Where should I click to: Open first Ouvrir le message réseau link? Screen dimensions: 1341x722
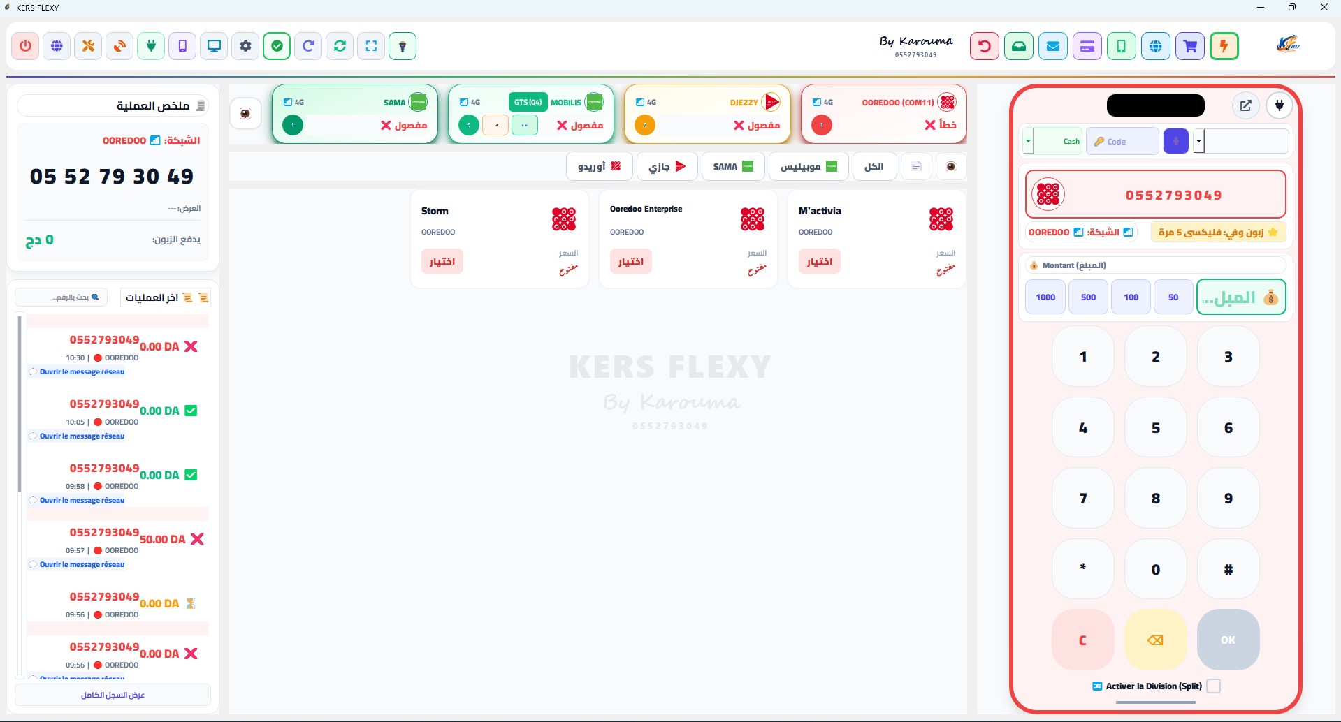pyautogui.click(x=82, y=371)
